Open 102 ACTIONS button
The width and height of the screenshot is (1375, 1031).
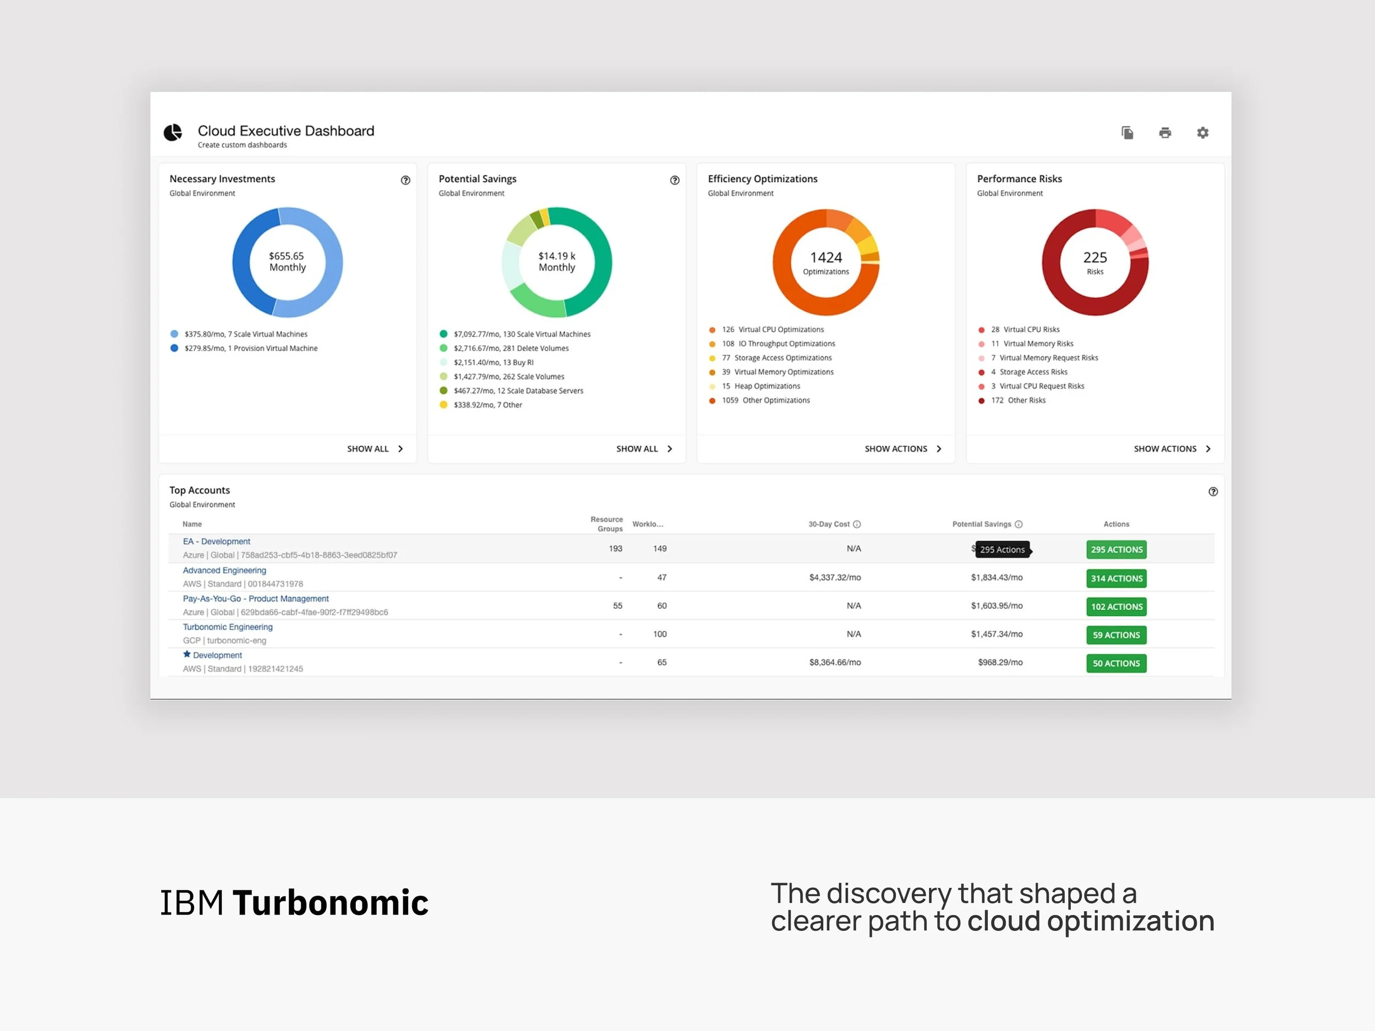(x=1116, y=607)
